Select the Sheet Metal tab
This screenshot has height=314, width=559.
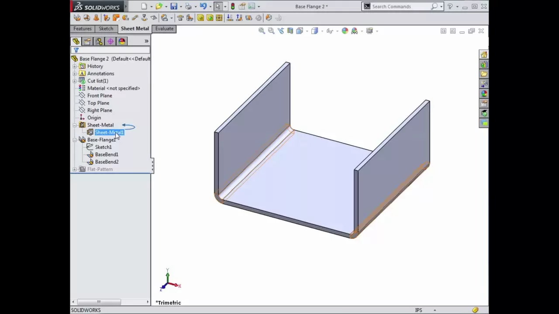click(135, 29)
